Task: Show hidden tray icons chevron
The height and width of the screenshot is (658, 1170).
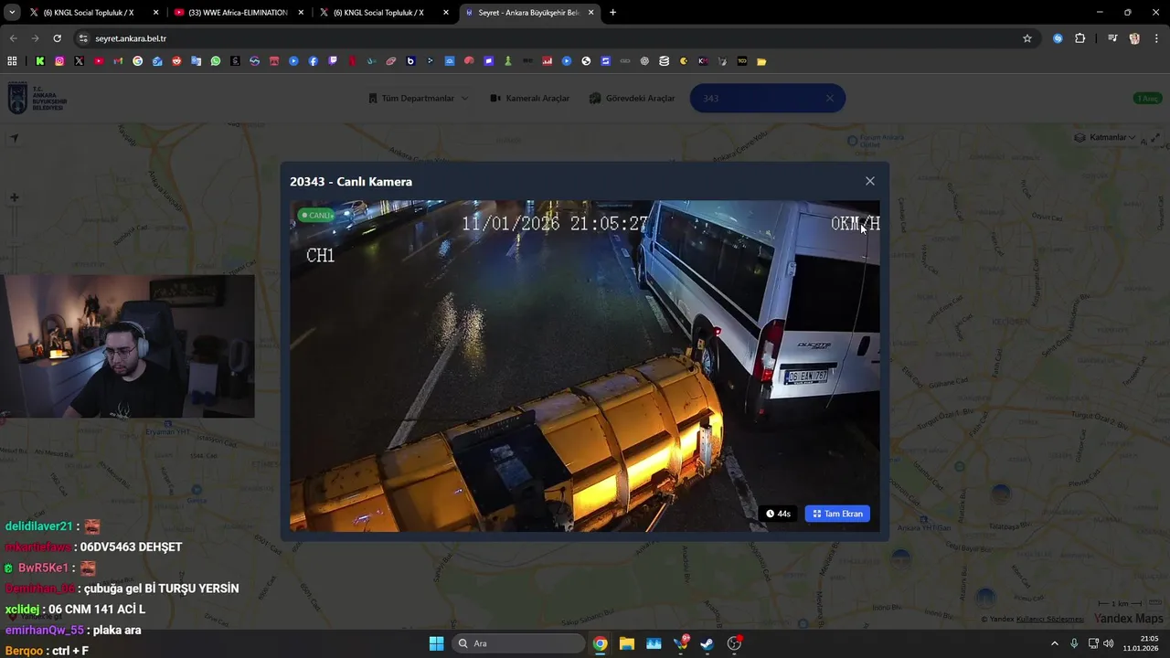Action: click(1054, 643)
